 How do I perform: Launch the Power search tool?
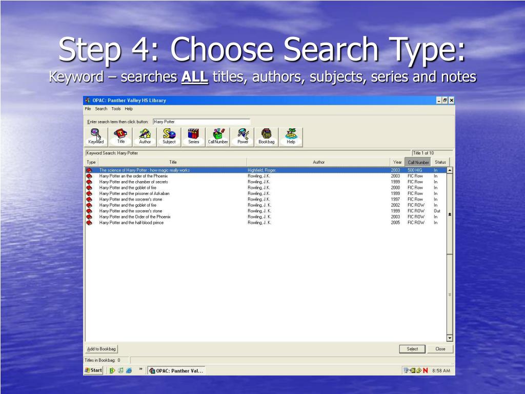pyautogui.click(x=243, y=136)
